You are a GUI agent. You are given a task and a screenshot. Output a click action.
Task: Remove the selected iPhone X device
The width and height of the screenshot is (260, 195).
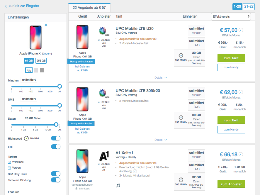(46, 25)
